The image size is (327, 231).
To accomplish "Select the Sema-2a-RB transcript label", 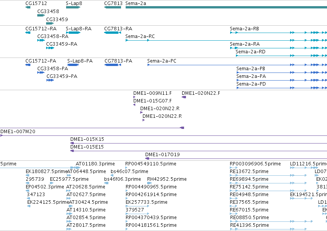I will click(244, 28).
